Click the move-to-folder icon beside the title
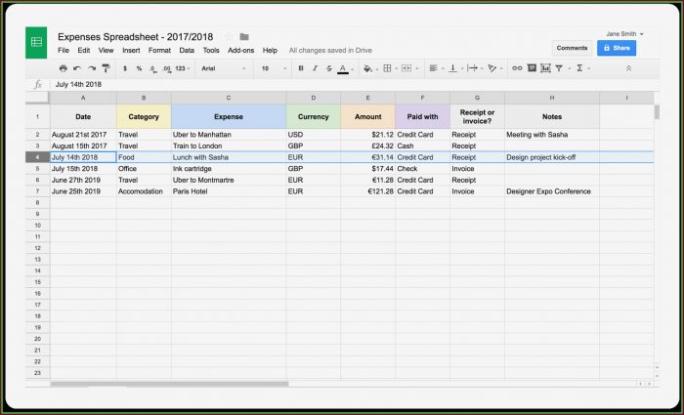 pos(244,37)
